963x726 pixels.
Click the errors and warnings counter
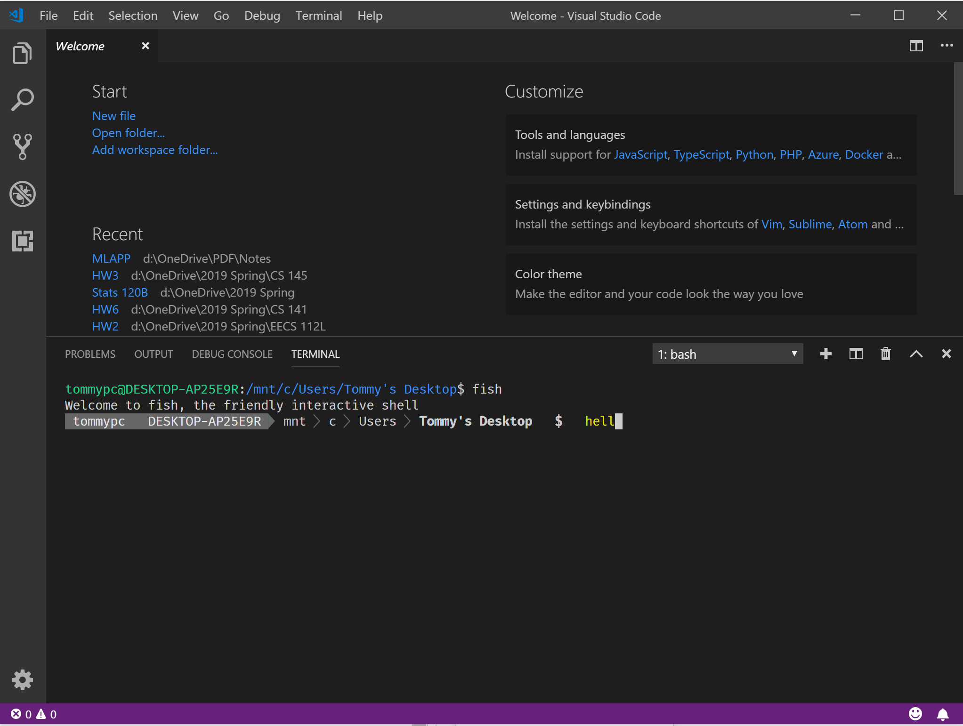[32, 714]
